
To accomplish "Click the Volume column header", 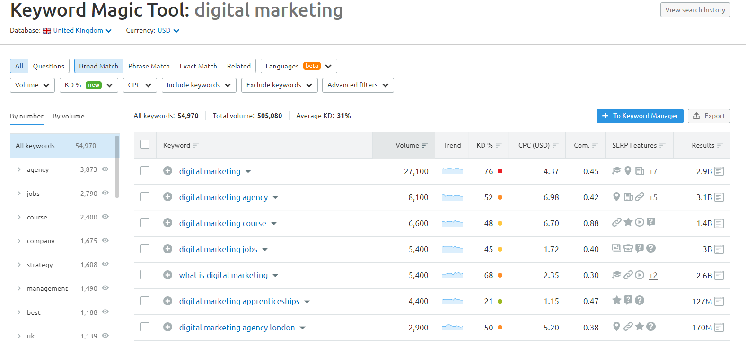I will point(404,145).
